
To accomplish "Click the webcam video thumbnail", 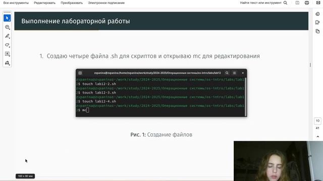I will [278, 161].
